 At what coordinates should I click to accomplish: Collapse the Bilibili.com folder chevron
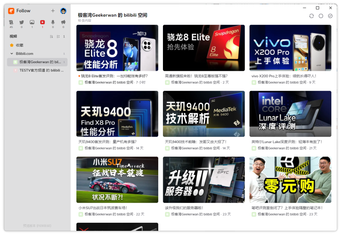coord(12,53)
